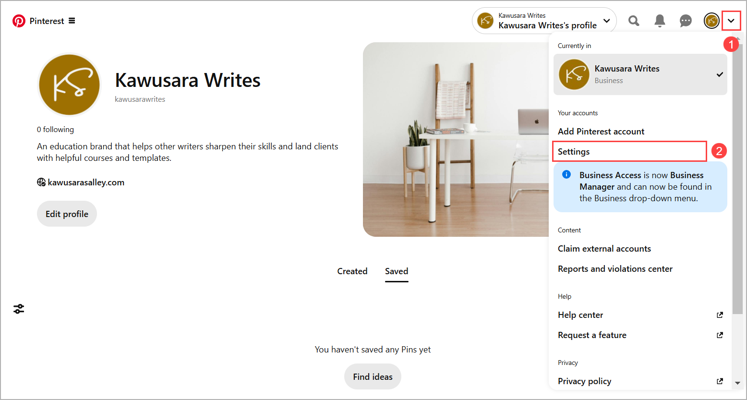Click the info icon in Business Manager notice
Viewport: 747px width, 400px height.
(566, 174)
